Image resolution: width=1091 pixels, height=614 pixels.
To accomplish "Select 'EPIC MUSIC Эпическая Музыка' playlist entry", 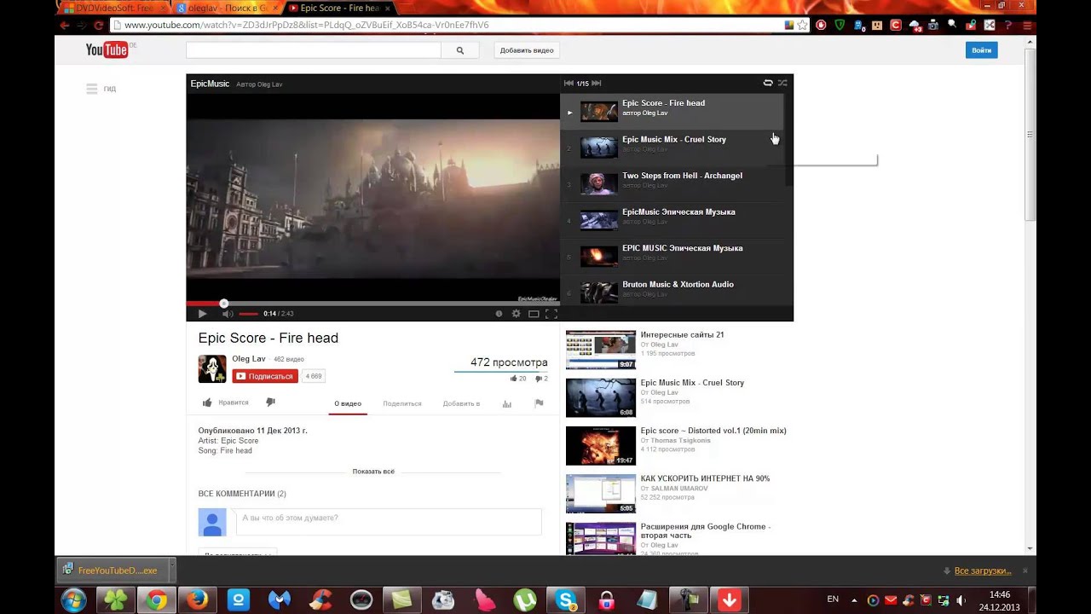I will click(x=672, y=257).
